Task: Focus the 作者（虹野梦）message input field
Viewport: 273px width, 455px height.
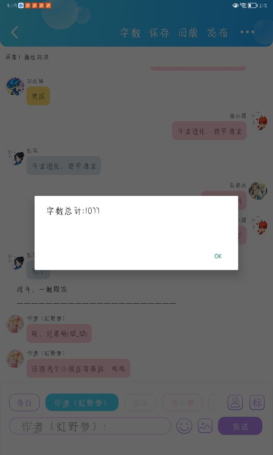Action: [x=90, y=426]
